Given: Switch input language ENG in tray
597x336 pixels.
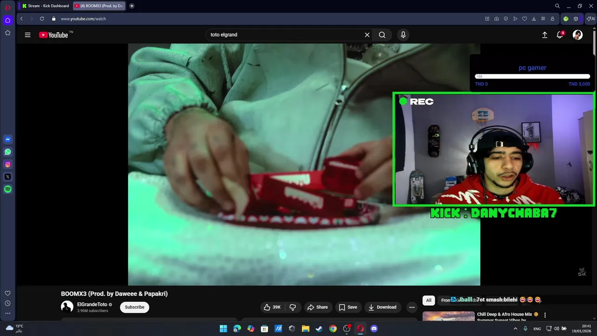Looking at the screenshot, I should pos(537,329).
